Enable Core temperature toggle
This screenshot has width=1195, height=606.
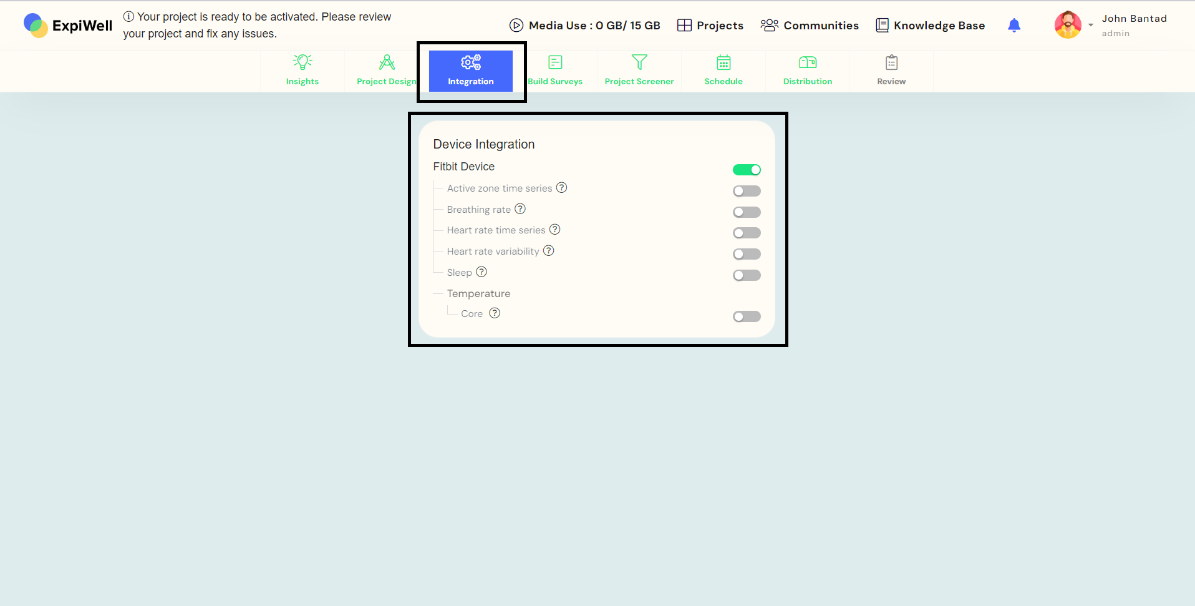tap(747, 316)
